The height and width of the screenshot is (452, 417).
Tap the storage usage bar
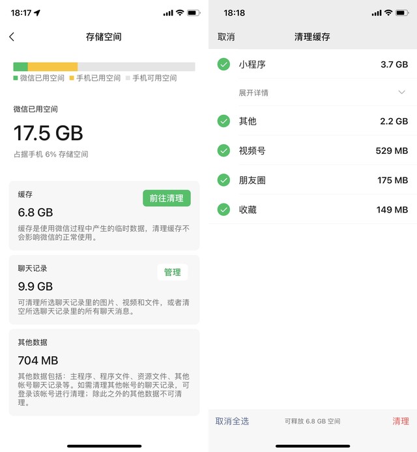coord(104,67)
